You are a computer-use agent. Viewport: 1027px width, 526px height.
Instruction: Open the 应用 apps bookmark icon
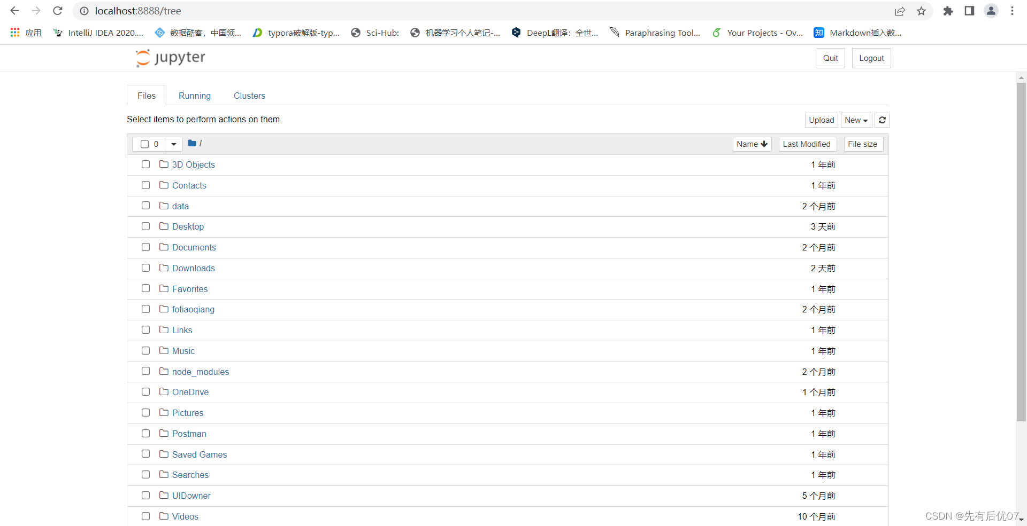click(15, 33)
